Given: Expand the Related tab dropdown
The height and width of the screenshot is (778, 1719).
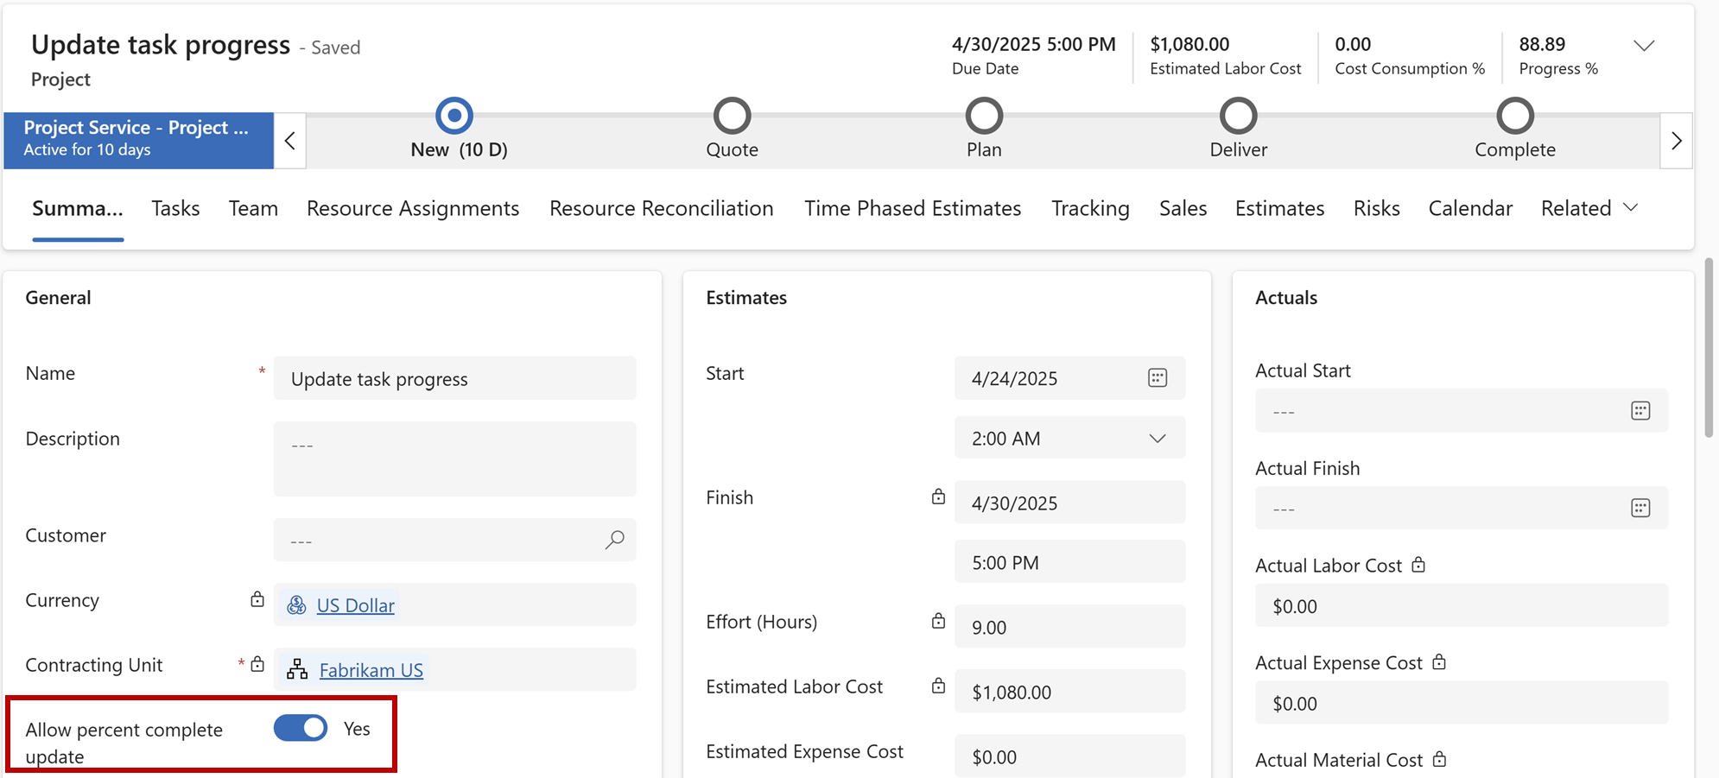Looking at the screenshot, I should point(1632,207).
